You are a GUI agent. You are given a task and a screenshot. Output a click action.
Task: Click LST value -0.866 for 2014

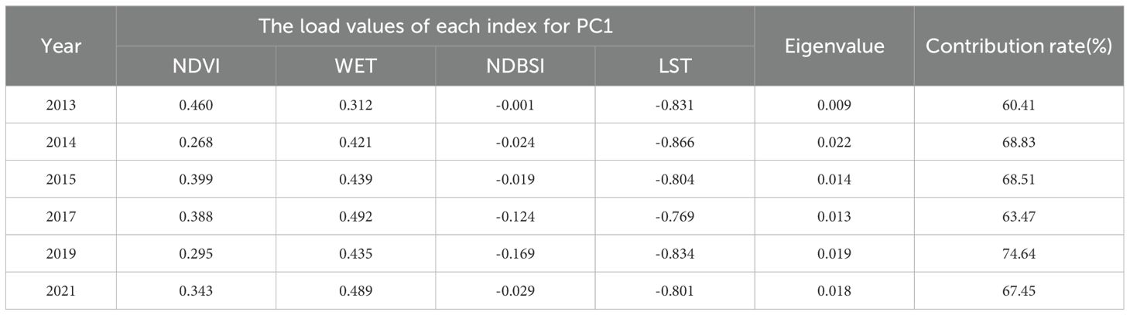(674, 142)
